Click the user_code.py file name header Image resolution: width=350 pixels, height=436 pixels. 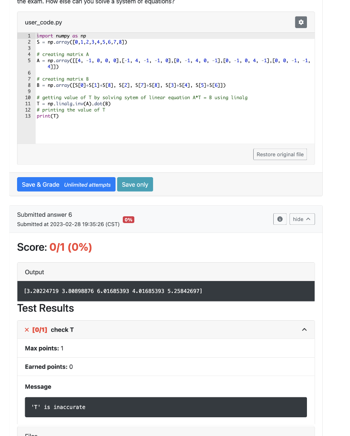coord(43,22)
